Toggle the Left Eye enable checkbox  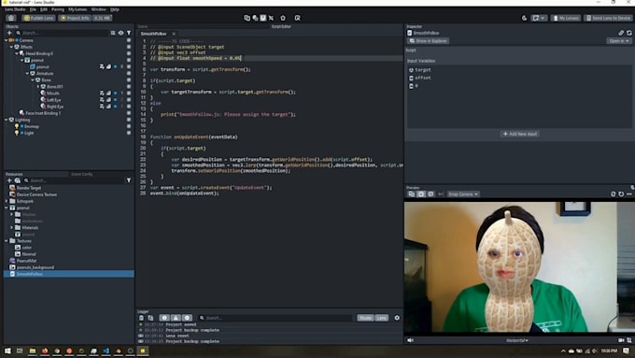tap(129, 100)
